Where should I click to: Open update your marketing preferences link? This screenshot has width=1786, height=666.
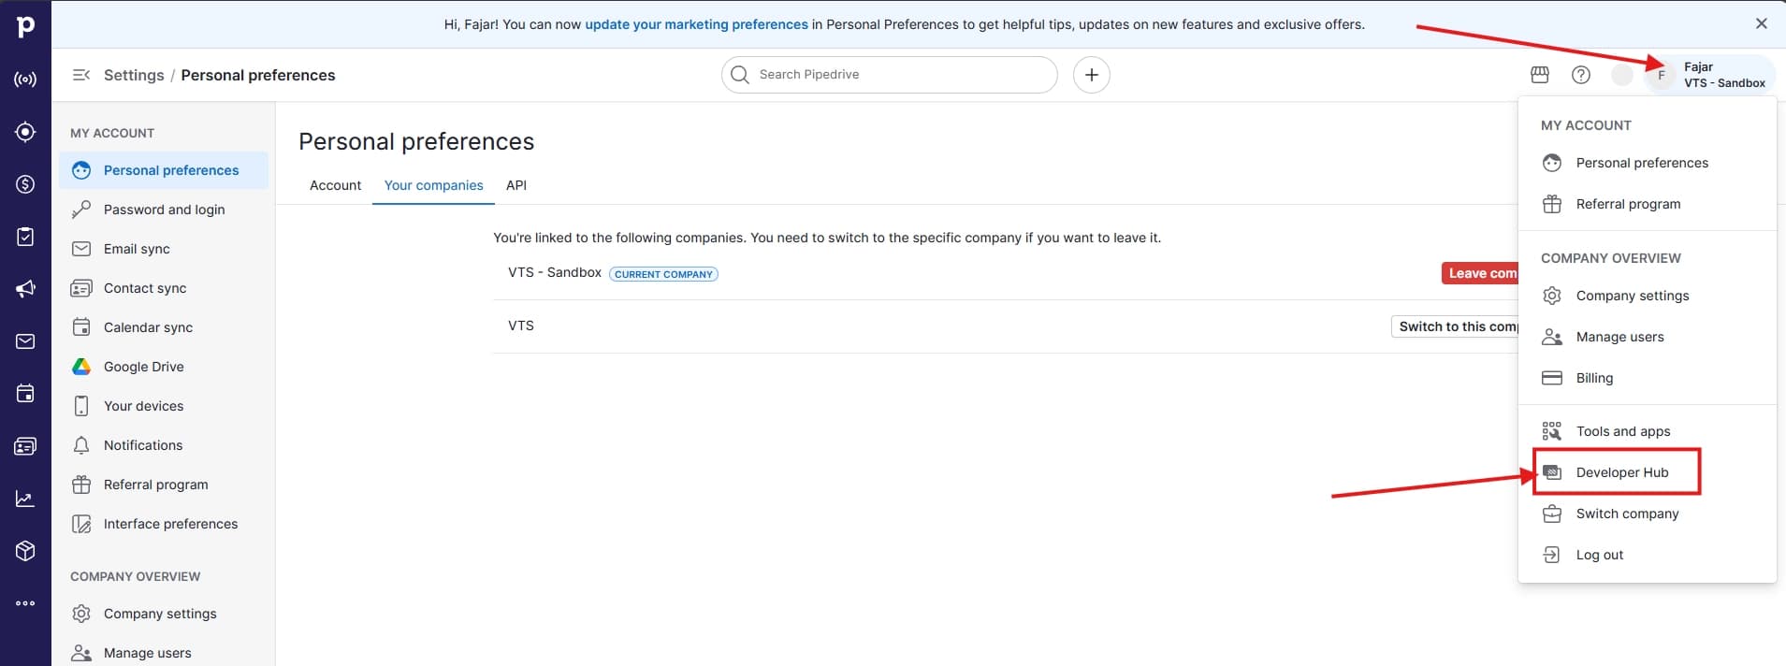pyautogui.click(x=696, y=24)
